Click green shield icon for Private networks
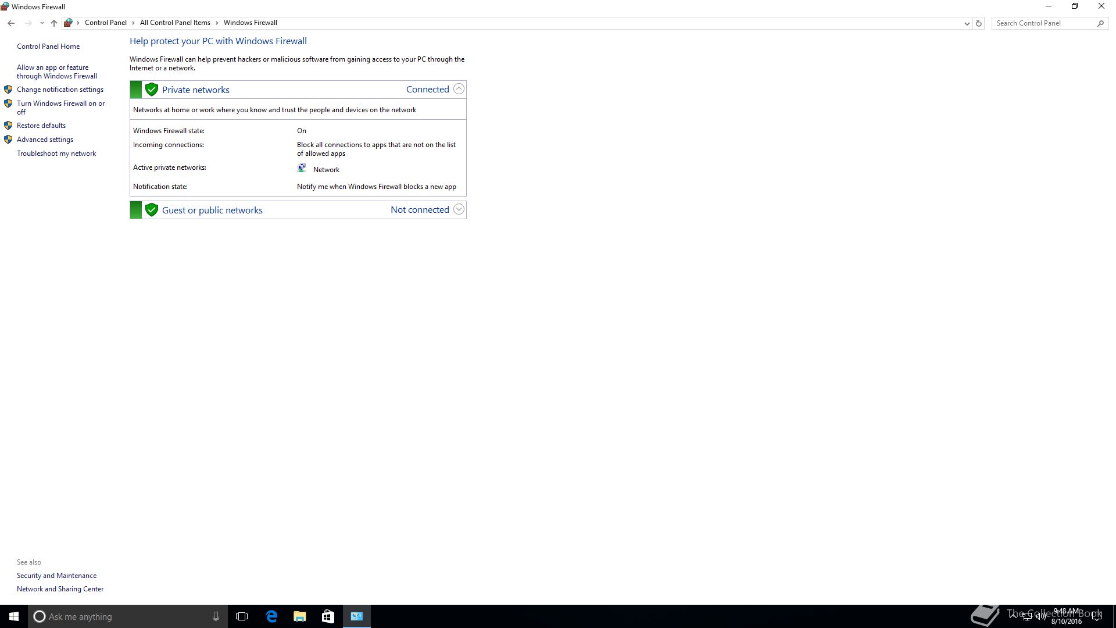 pyautogui.click(x=152, y=90)
